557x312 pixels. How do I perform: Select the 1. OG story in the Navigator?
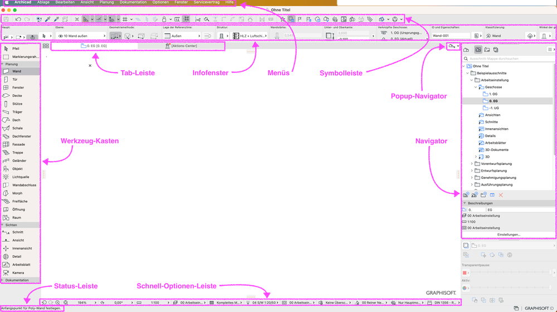click(493, 94)
